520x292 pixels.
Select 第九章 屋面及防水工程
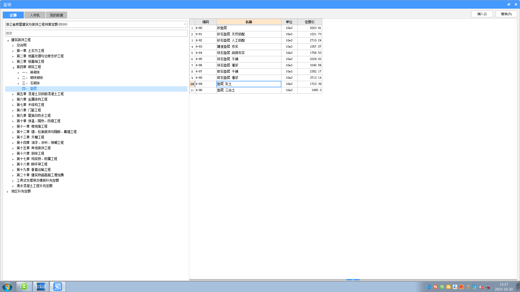[34, 115]
